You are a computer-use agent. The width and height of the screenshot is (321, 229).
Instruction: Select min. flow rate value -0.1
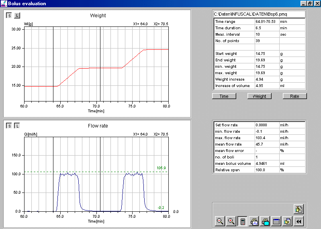click(x=259, y=132)
